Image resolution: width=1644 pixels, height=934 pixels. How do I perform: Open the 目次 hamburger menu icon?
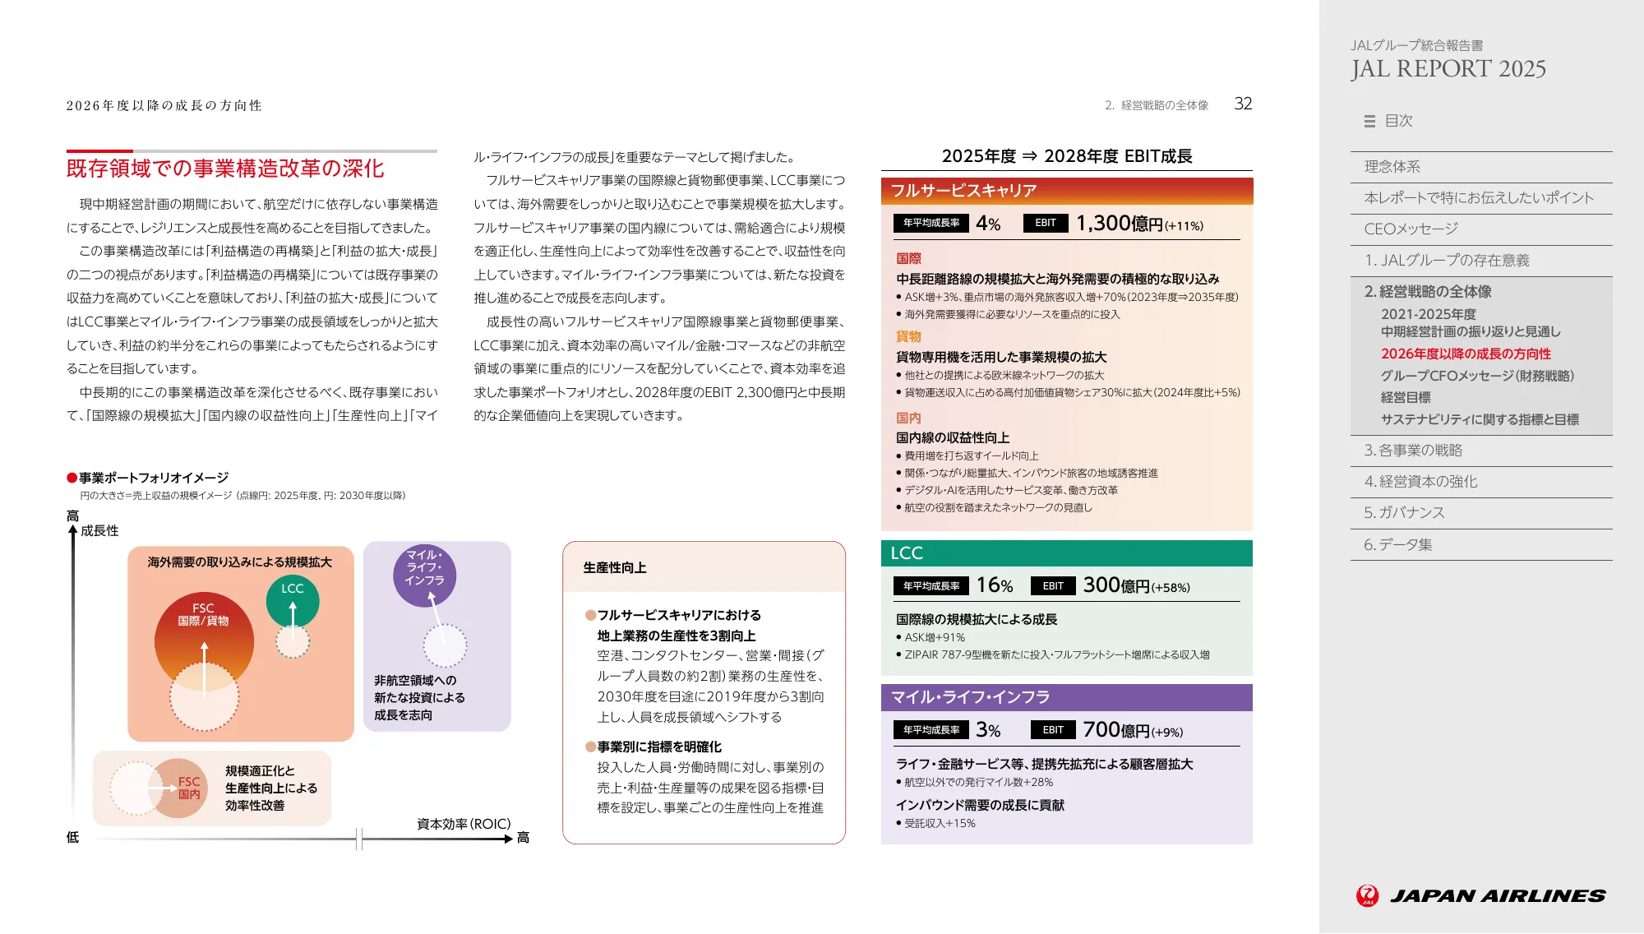(1369, 122)
